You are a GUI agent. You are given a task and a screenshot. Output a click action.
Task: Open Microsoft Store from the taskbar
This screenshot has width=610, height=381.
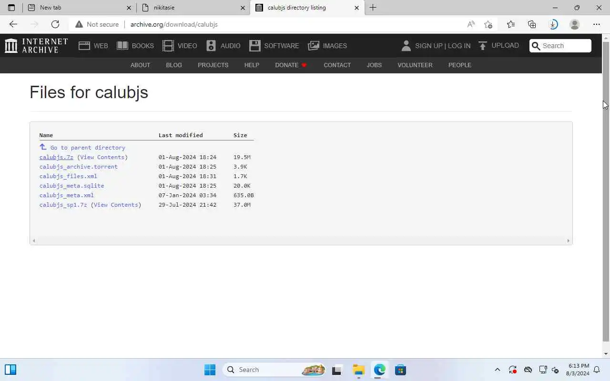[x=400, y=370]
